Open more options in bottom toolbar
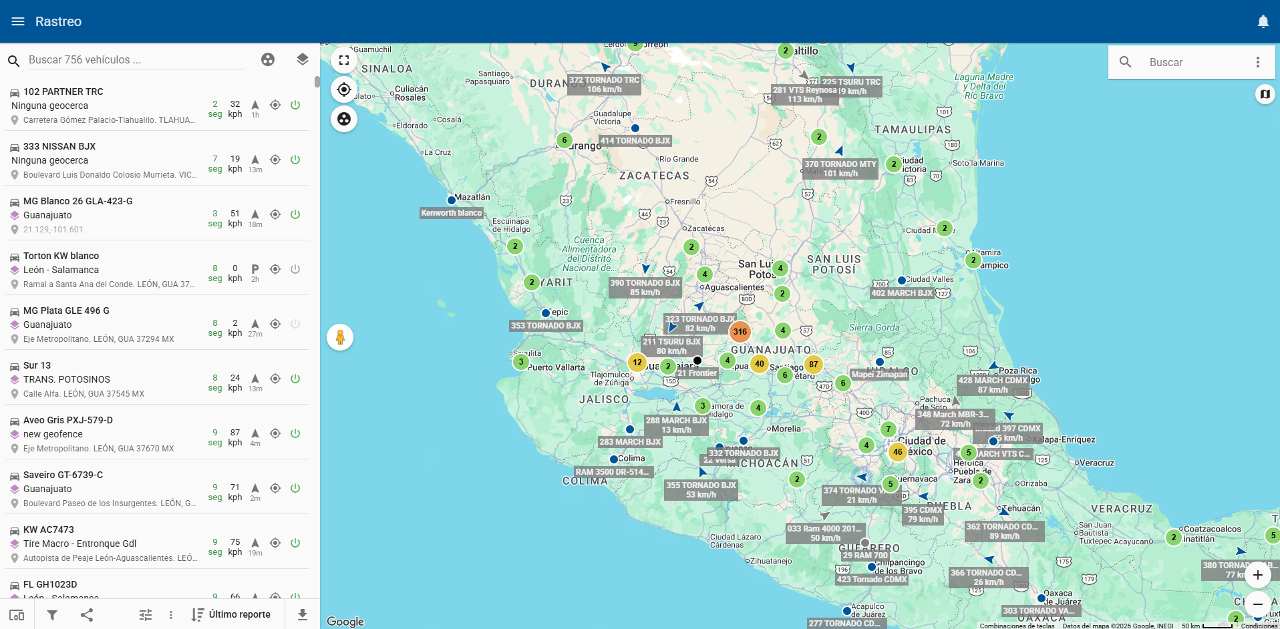The width and height of the screenshot is (1280, 629). (x=171, y=615)
